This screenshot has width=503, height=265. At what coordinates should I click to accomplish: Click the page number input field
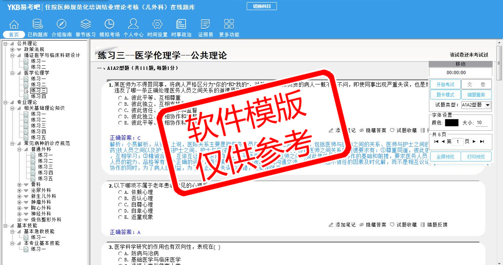(x=457, y=141)
